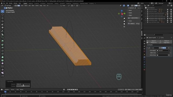The height and width of the screenshot is (97, 173).
Task: Select the Edge Slide tool
Action: coord(2,67)
